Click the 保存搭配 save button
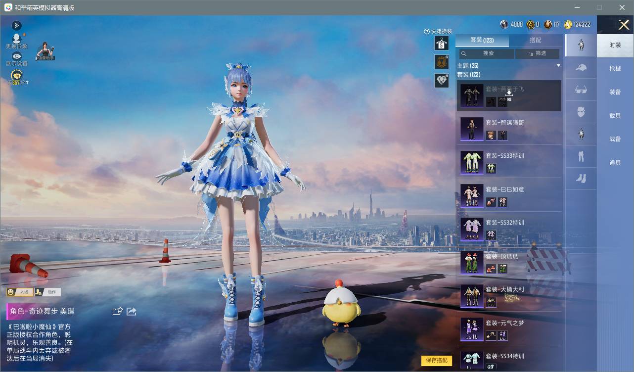The width and height of the screenshot is (634, 372). tap(437, 360)
